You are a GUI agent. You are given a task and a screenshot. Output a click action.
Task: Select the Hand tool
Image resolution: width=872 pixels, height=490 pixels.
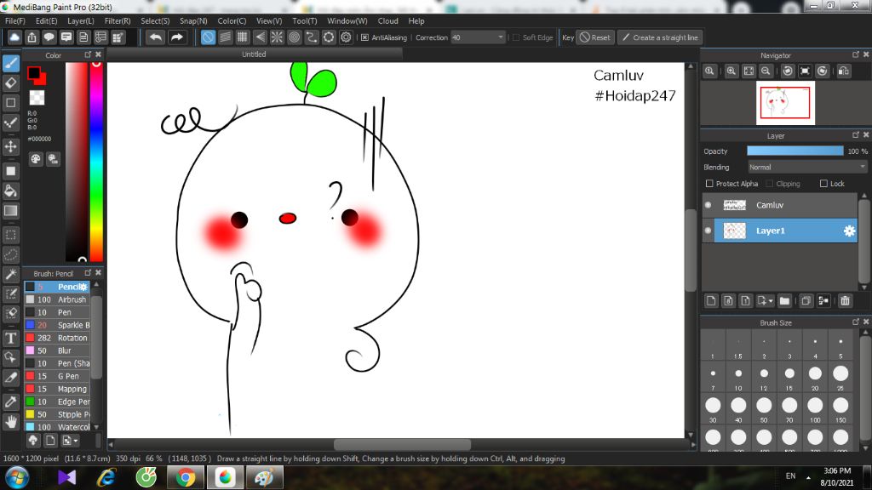10,422
